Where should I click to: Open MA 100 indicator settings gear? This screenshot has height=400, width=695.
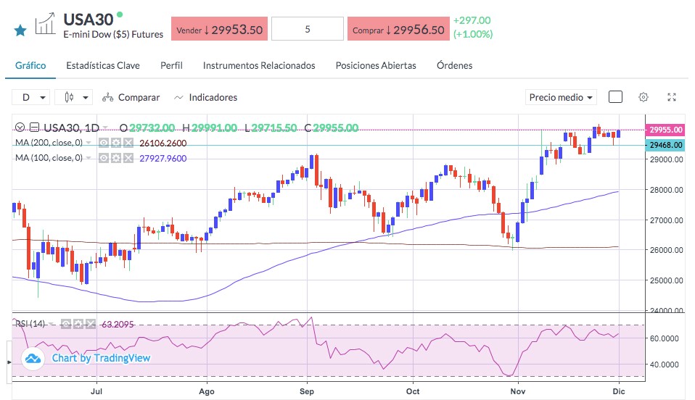point(115,158)
